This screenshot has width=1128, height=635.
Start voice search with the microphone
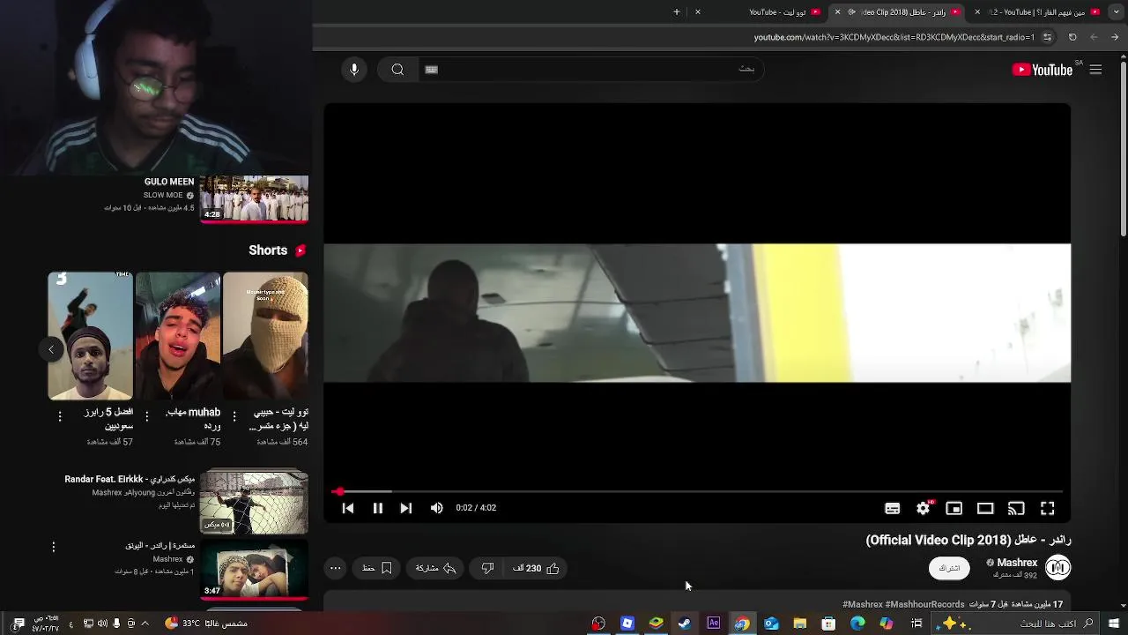(x=354, y=70)
